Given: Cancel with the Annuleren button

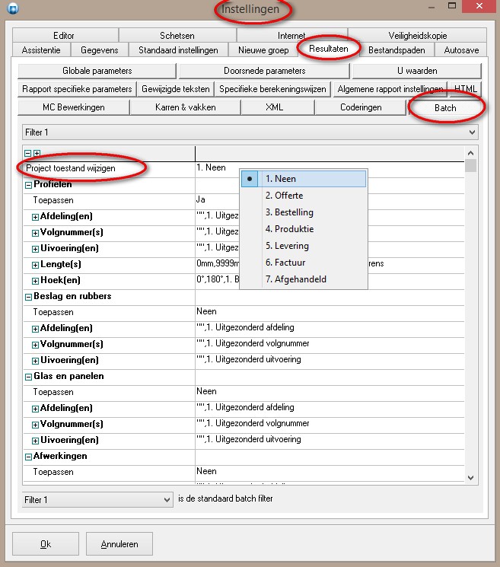Looking at the screenshot, I should (119, 544).
